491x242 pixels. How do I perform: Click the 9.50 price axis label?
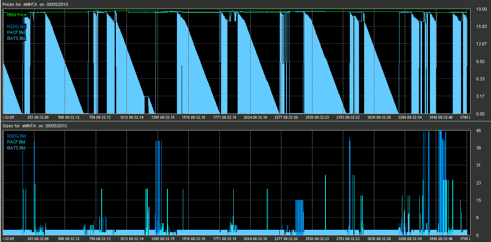(x=480, y=61)
